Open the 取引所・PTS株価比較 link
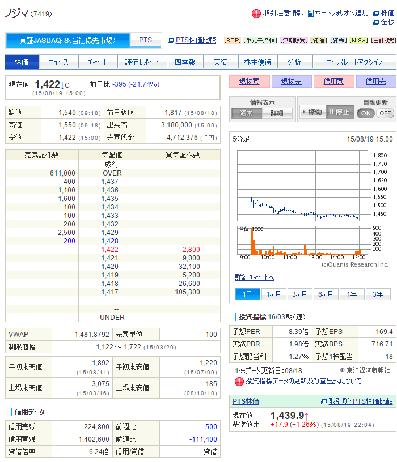Viewport: 397px width, 462px height. pyautogui.click(x=361, y=401)
